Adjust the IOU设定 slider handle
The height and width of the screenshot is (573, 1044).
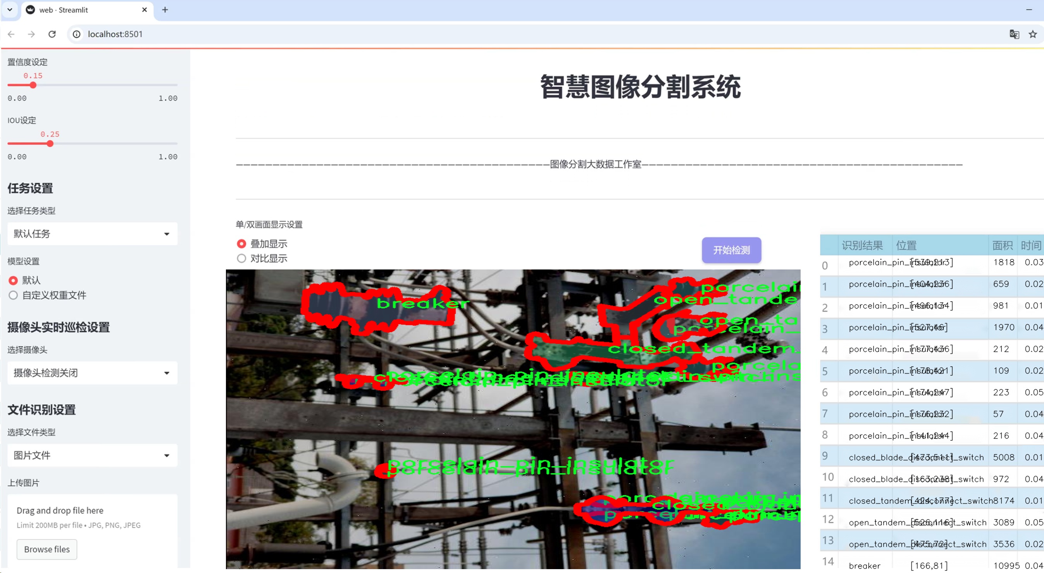pos(50,143)
